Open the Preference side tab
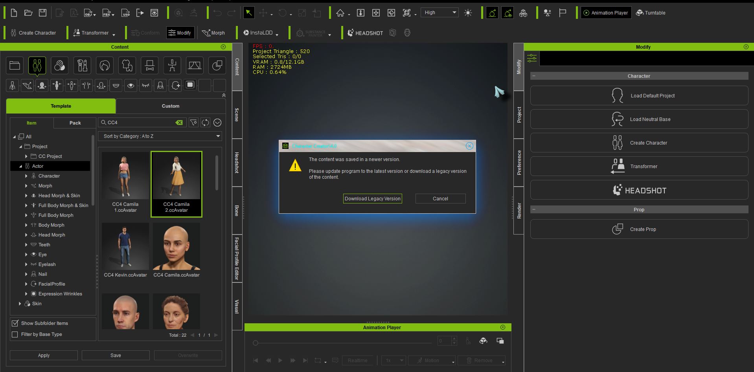Viewport: 754px width, 372px height. coord(519,162)
